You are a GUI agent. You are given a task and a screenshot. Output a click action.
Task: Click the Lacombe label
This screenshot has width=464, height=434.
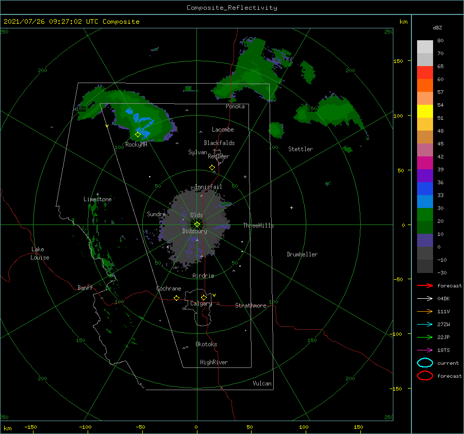[223, 130]
